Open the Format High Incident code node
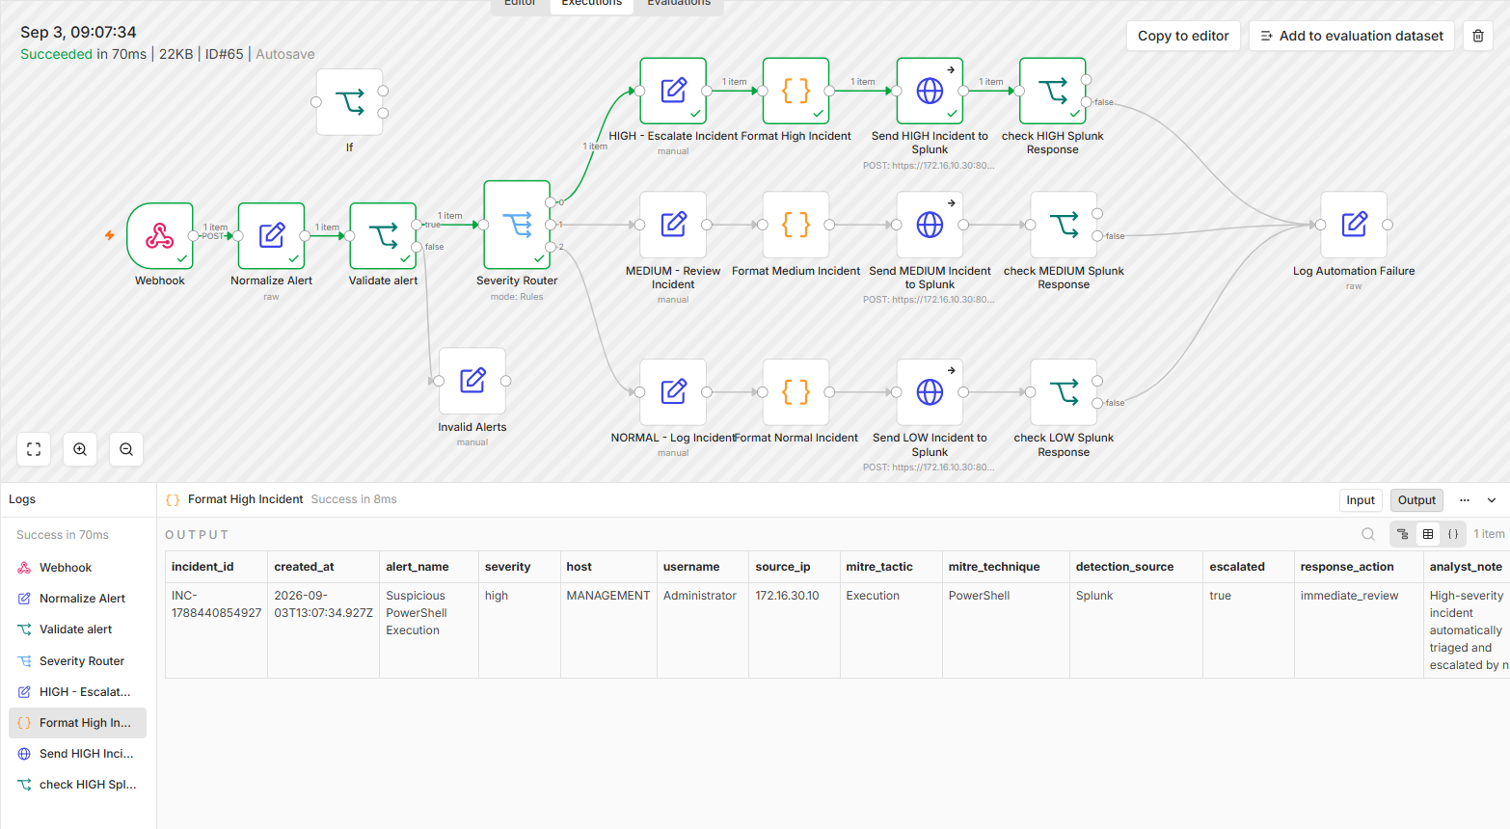Screen dimensions: 1510x829 [x=795, y=91]
